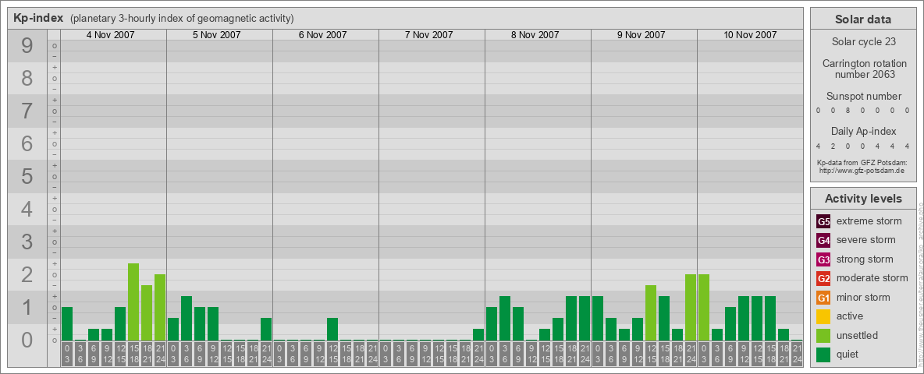The image size is (924, 374).
Task: Click the 'minor storm' legend label
Action: tap(863, 297)
